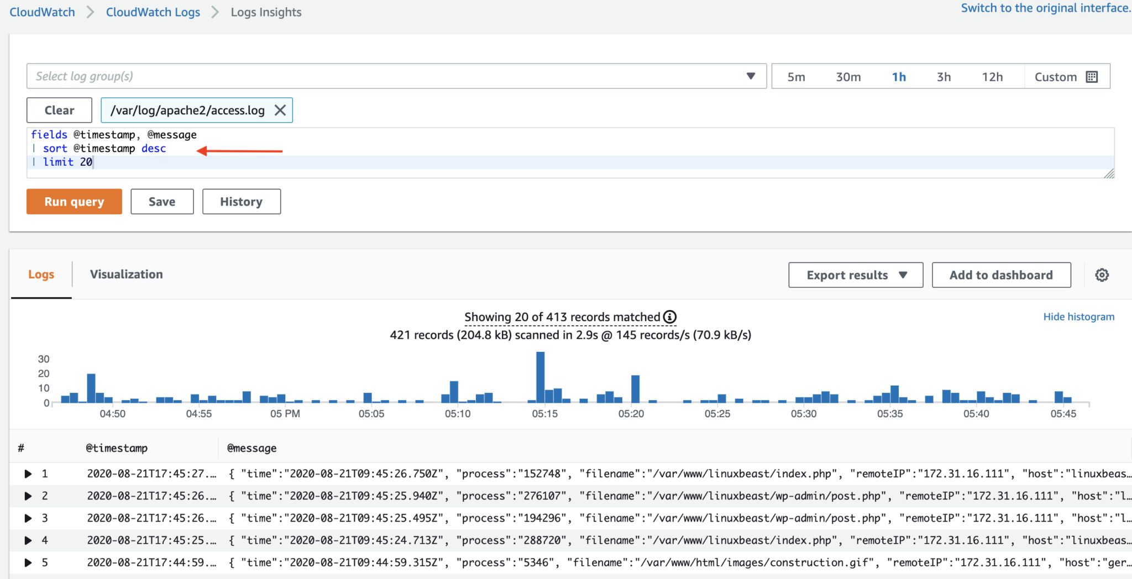Click timestamp 2020-08-21T17:44:59 in row 5
Image resolution: width=1132 pixels, height=579 pixels.
click(151, 562)
